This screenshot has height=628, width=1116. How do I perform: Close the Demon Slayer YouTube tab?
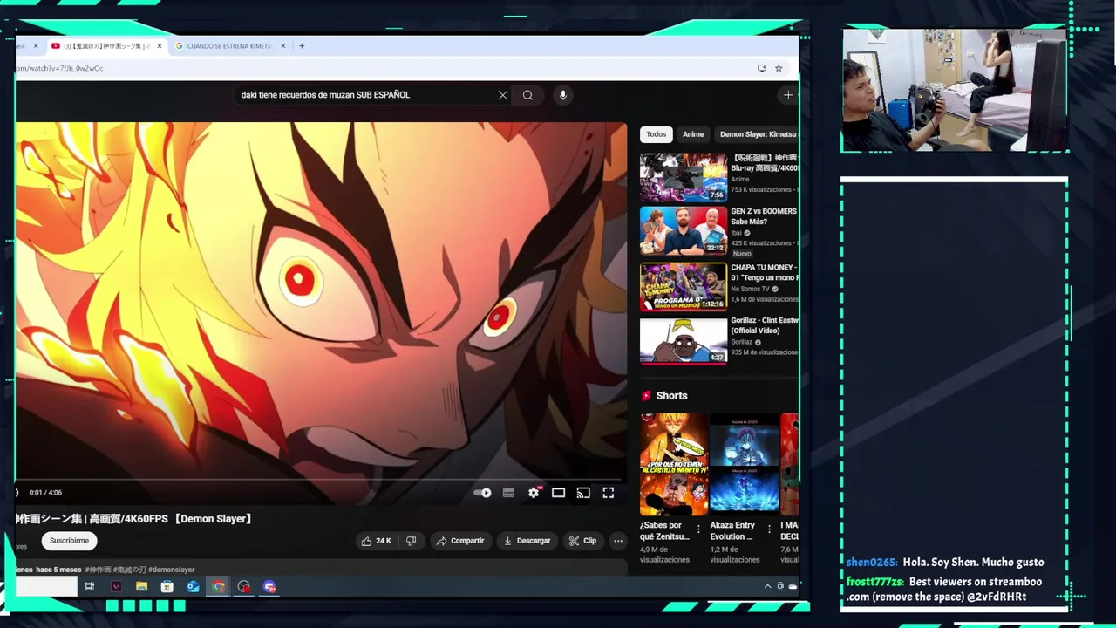coord(160,46)
